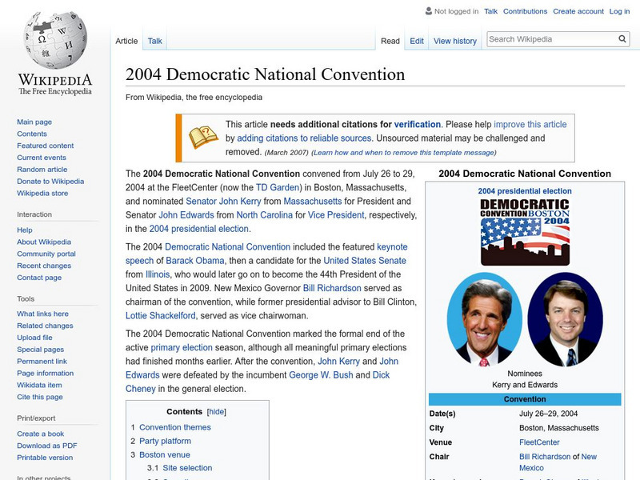
Task: Click Create account
Action: pos(578,11)
